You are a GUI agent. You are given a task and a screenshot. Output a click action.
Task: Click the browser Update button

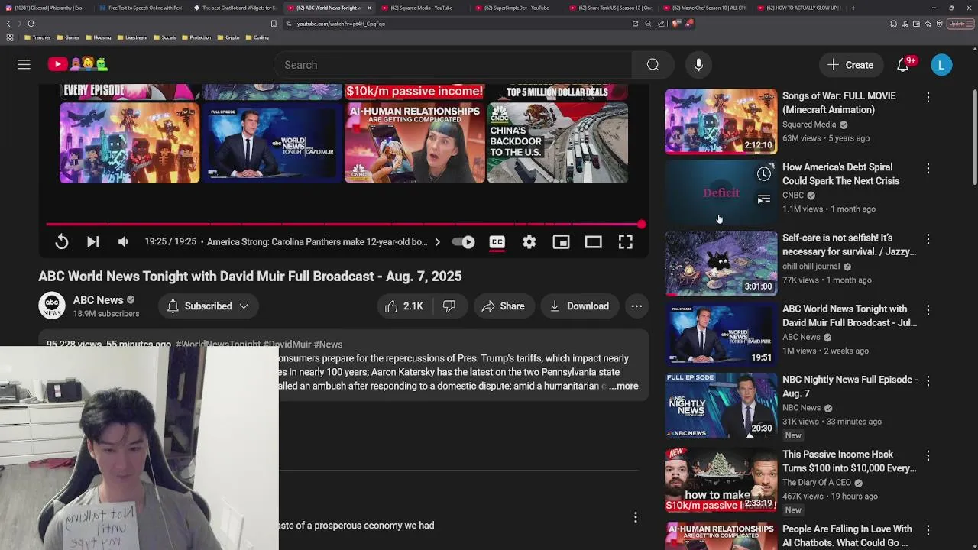(x=960, y=24)
